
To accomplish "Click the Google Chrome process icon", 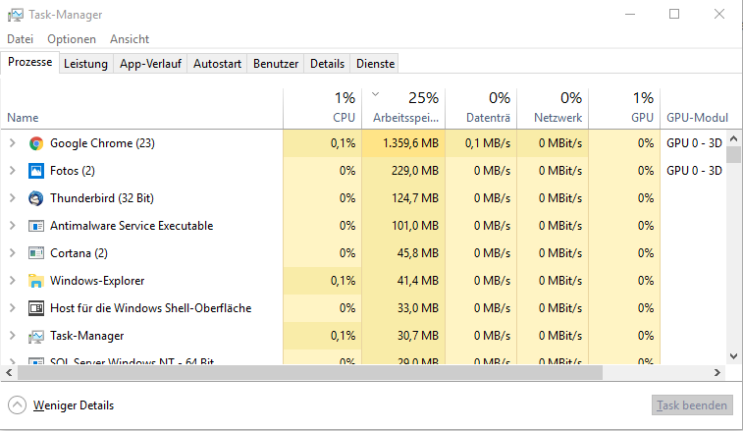I will (x=36, y=143).
